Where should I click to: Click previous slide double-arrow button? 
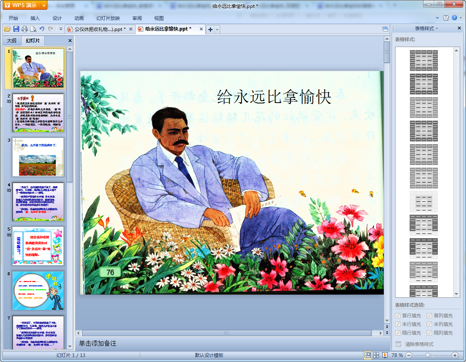pos(387,327)
